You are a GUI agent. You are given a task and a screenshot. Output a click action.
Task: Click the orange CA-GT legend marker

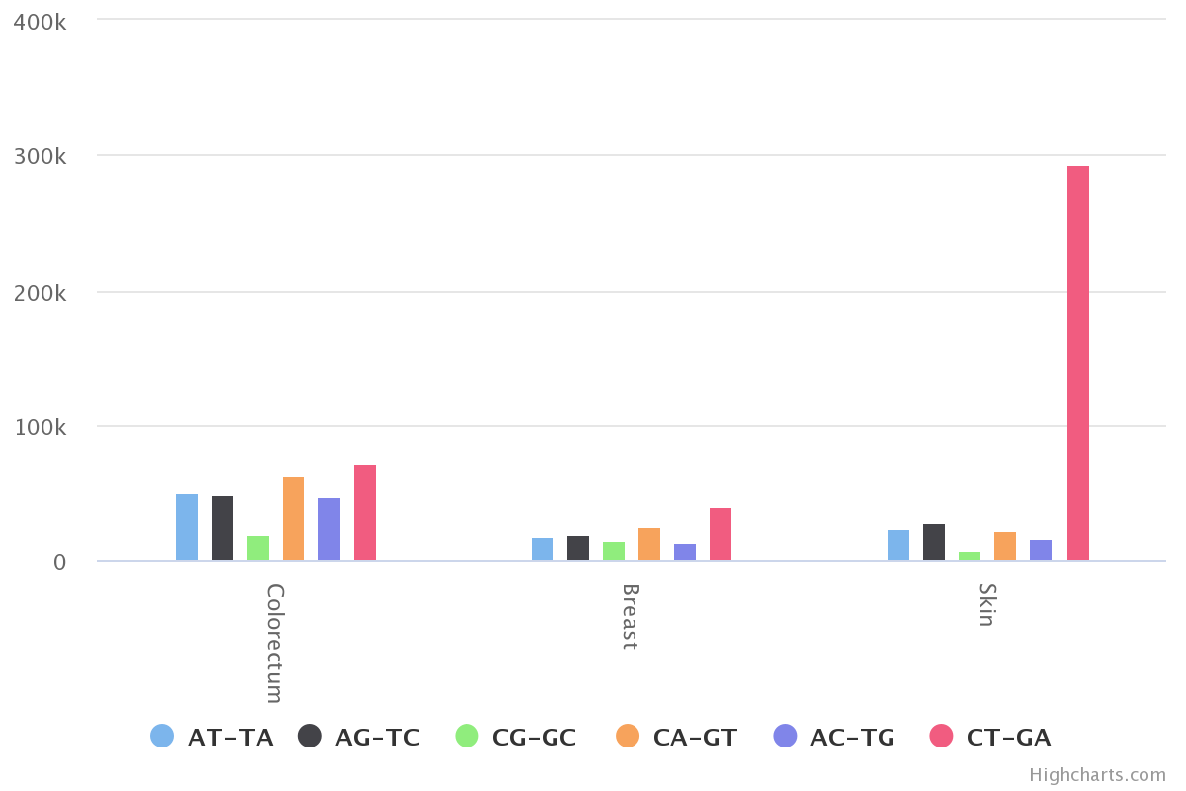tap(628, 736)
